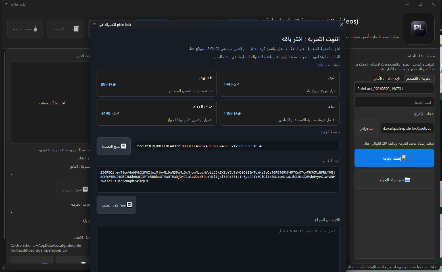Image resolution: width=442 pixels, height=272 pixels.
Task: Click the باقات الاشتراك label
Action: (x=329, y=65)
